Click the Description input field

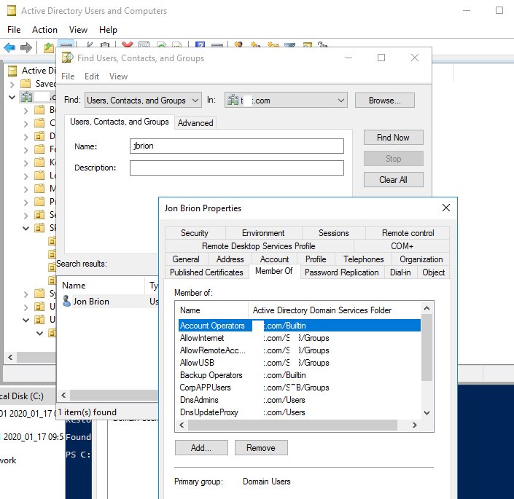237,168
